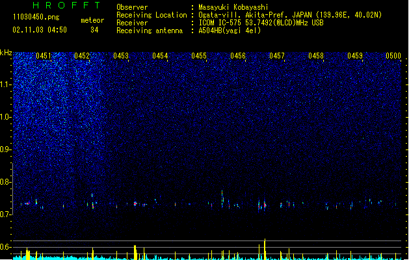Click the 0454 time marker
Screen dimensions: 409x260
(160, 56)
